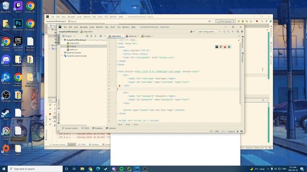Open Discord desktop shortcut
Viewport: 307px width, 172px height.
click(6, 61)
